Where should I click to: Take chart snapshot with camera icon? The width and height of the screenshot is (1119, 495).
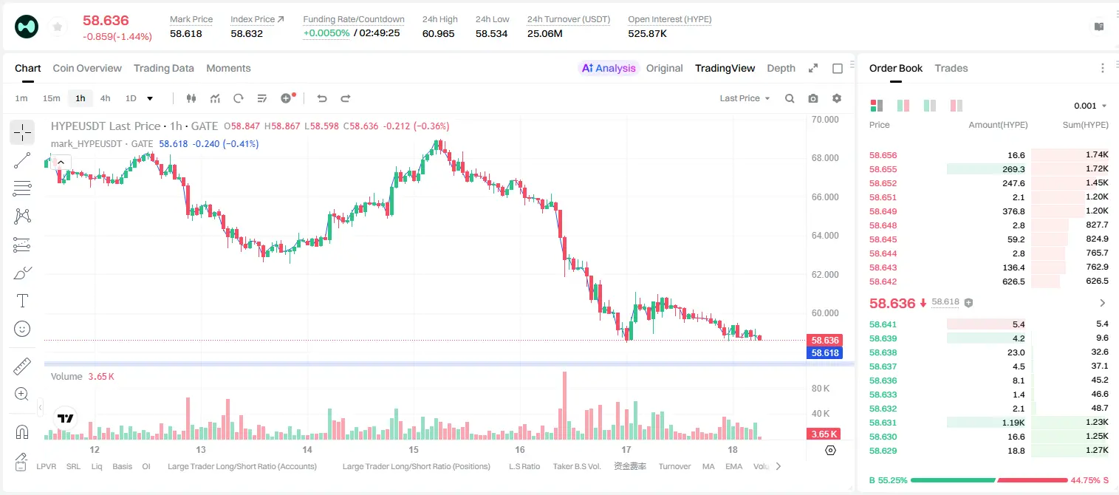click(813, 98)
